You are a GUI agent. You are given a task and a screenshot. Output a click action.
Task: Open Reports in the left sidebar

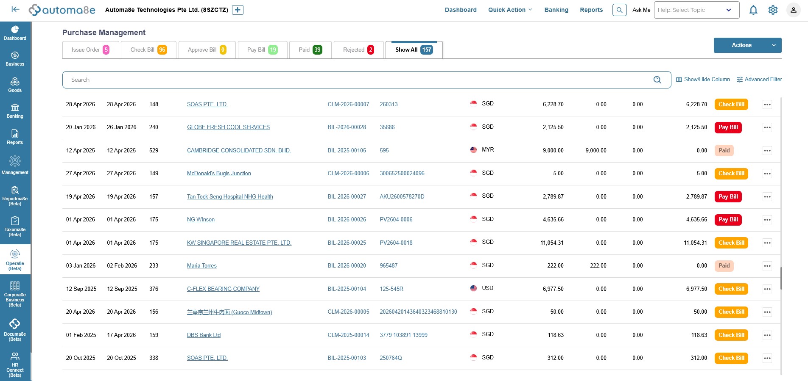pos(15,137)
